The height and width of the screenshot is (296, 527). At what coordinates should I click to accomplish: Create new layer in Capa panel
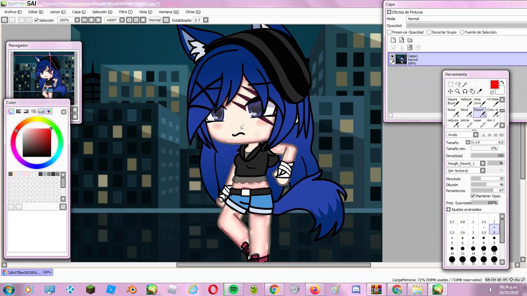coord(393,40)
